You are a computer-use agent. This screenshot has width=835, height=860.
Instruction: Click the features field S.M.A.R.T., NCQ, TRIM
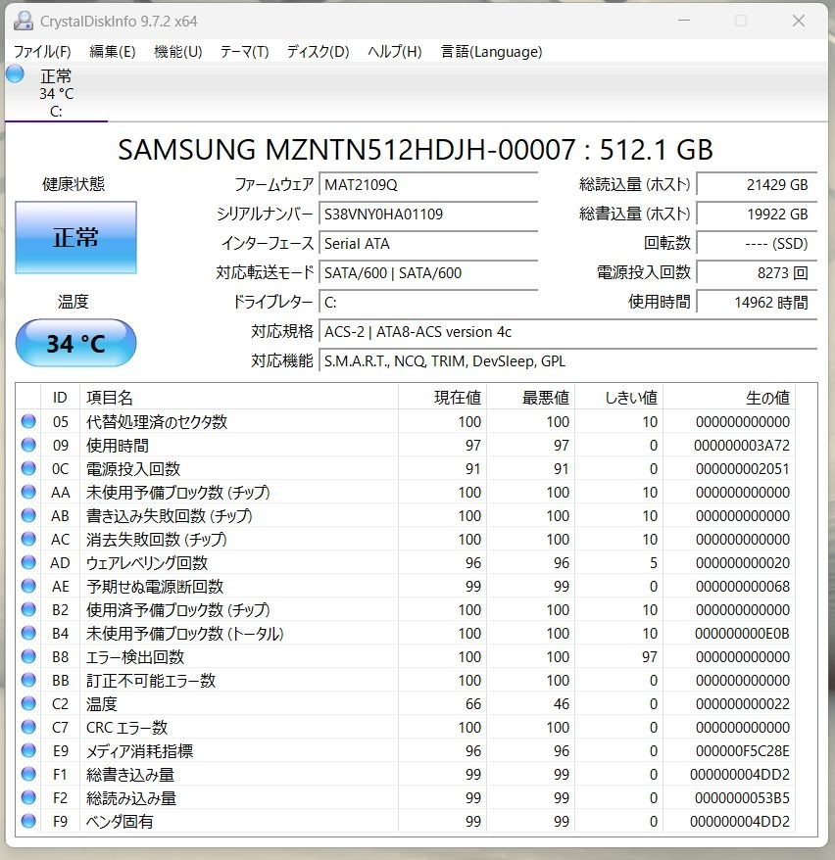pos(567,360)
